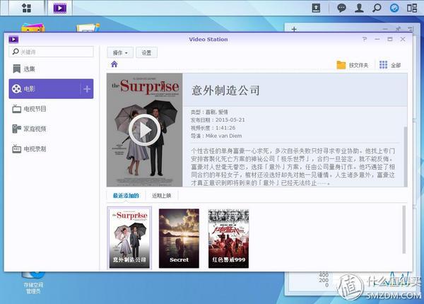Open the DSM main menu icon
This screenshot has height=304, width=424.
(26, 8)
